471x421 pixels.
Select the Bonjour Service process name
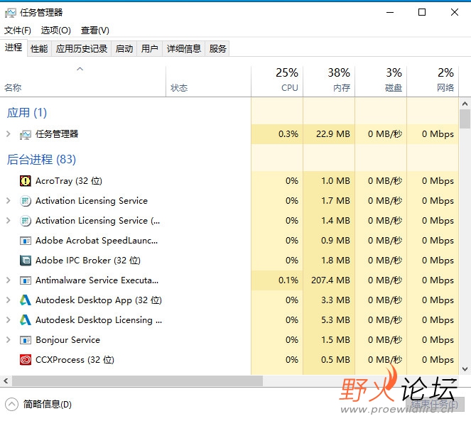point(67,340)
